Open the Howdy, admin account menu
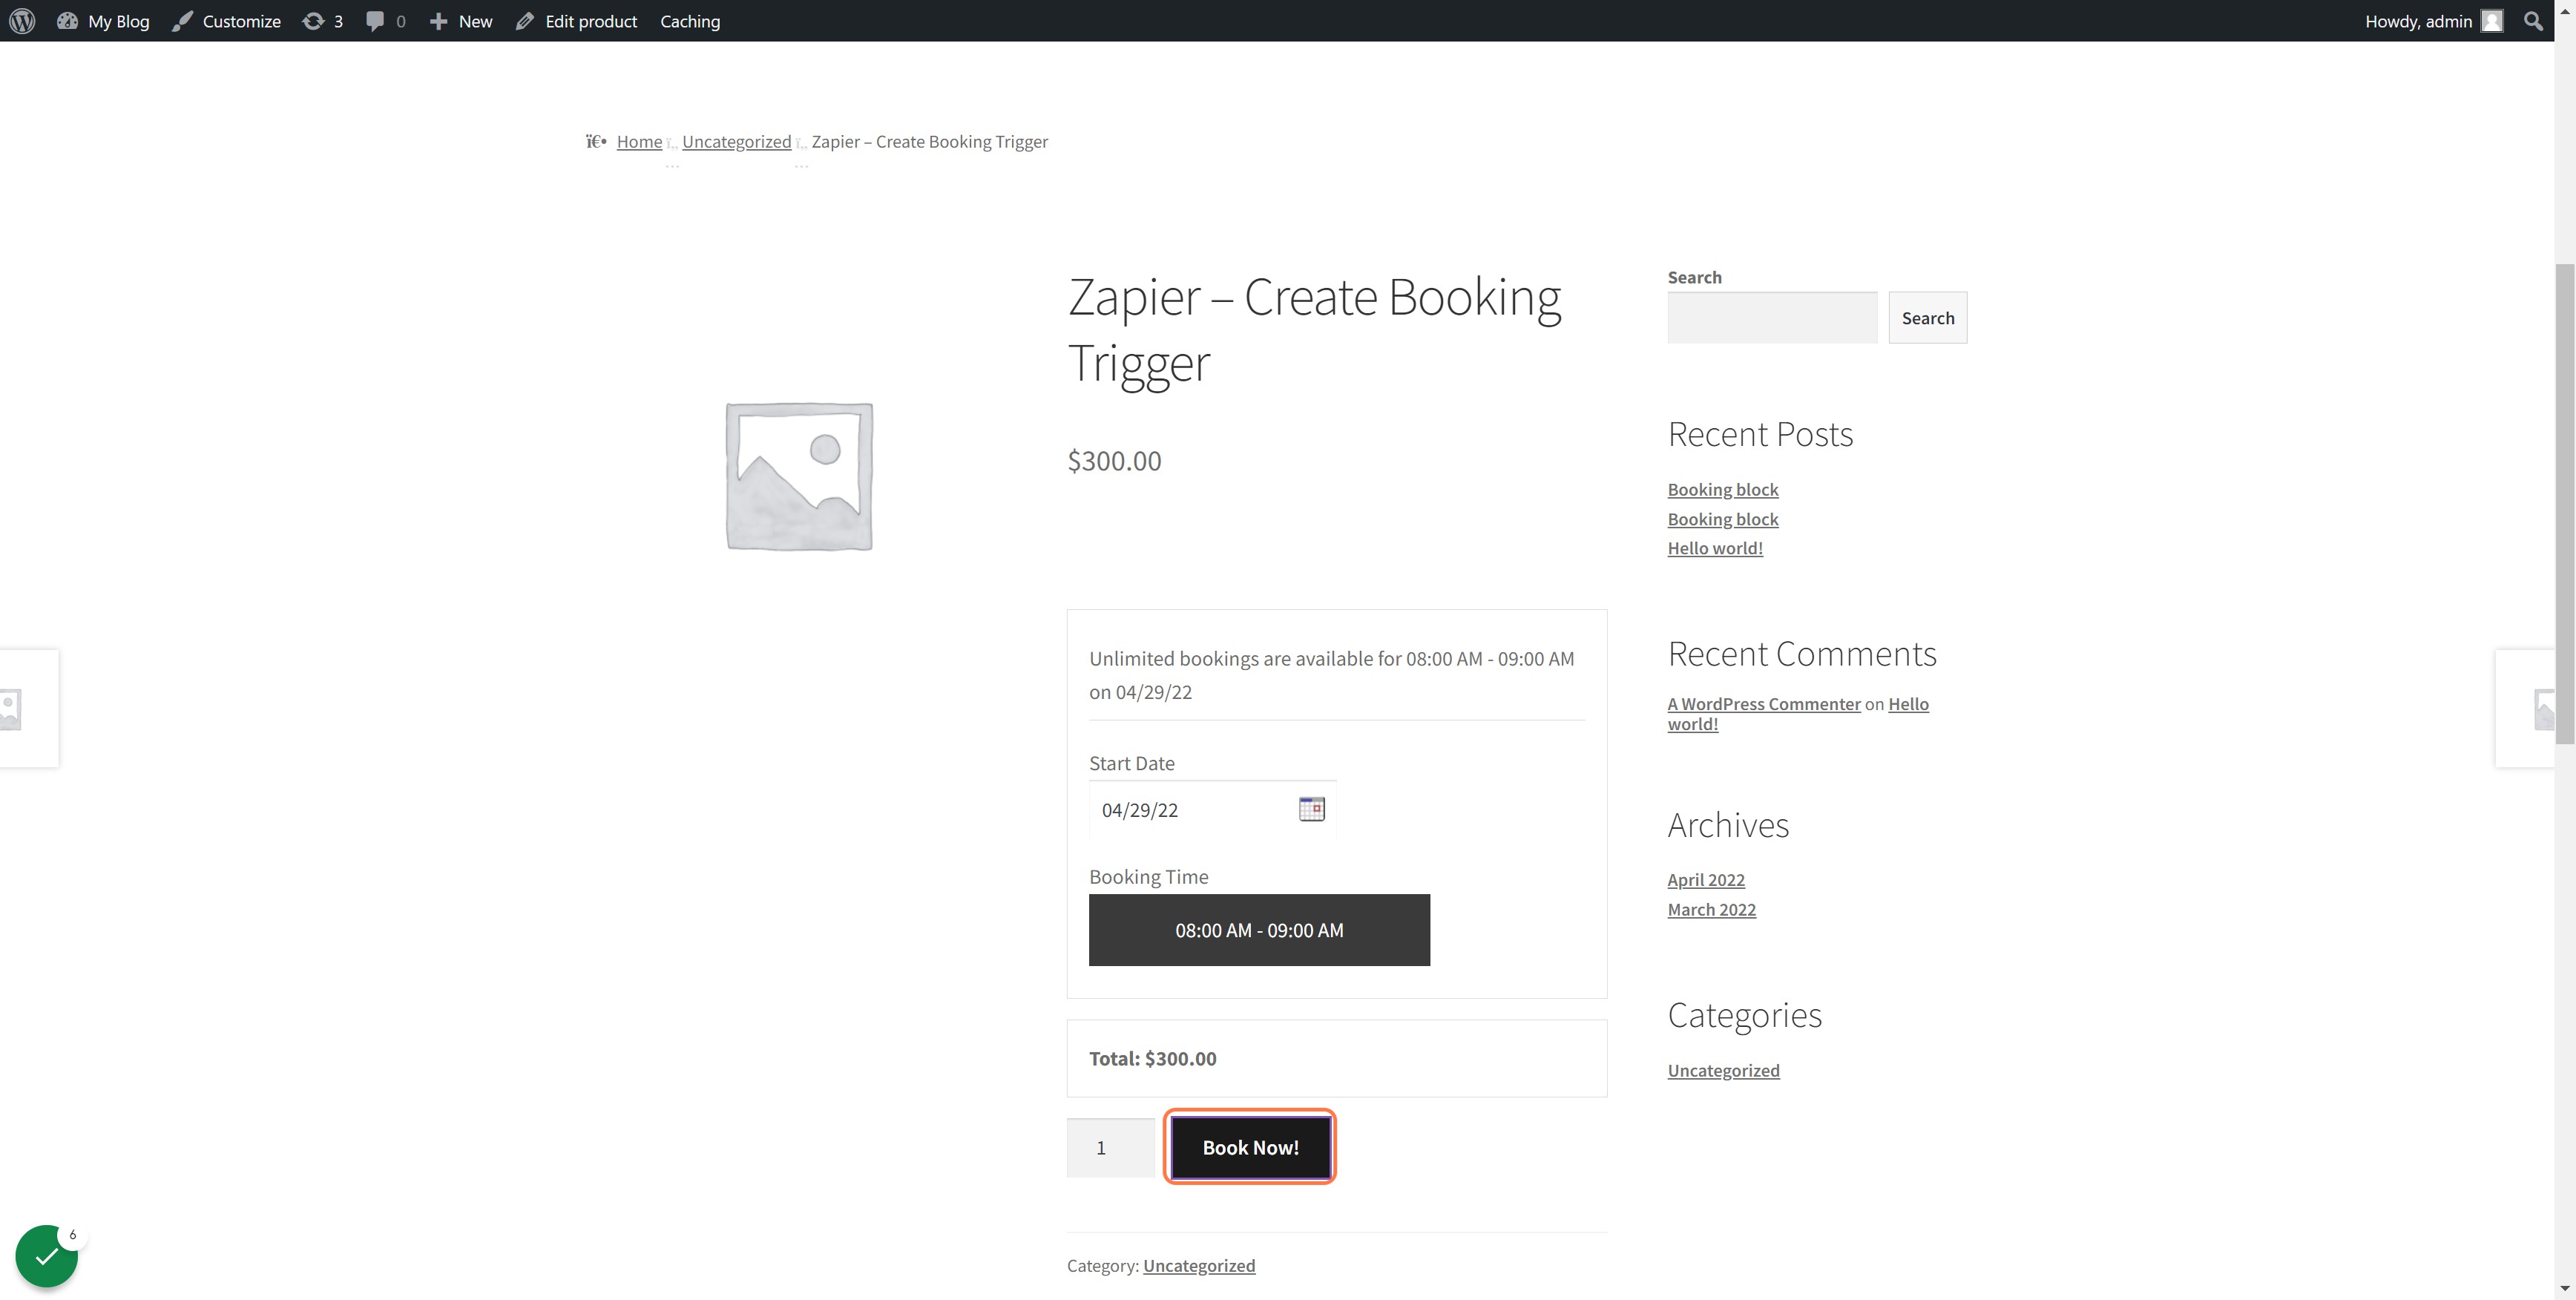 [2434, 21]
